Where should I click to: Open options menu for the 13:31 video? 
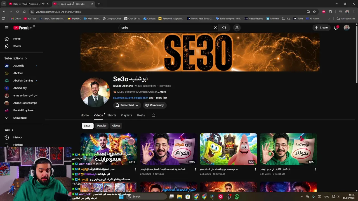pos(255,170)
